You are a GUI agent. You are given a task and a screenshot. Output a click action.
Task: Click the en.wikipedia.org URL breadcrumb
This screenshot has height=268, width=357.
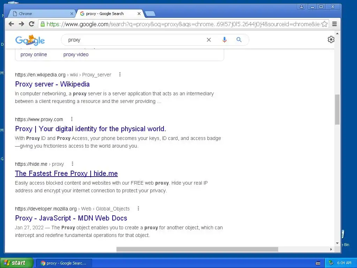(63, 75)
